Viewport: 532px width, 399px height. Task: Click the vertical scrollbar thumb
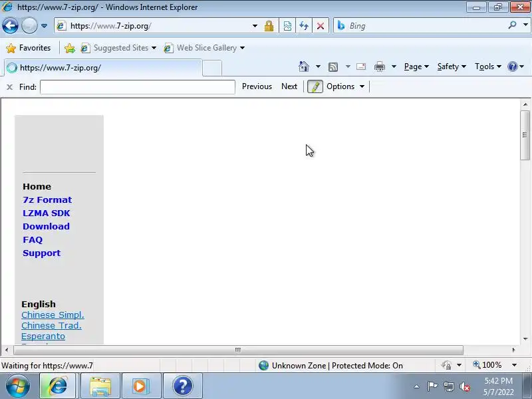525,135
